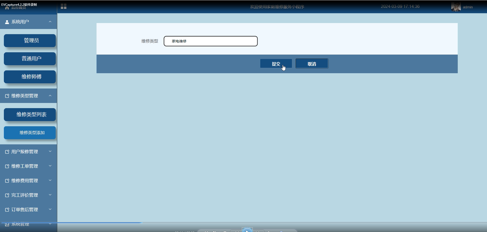Image resolution: width=487 pixels, height=232 pixels.
Task: Open the 管理员 page
Action: [30, 41]
